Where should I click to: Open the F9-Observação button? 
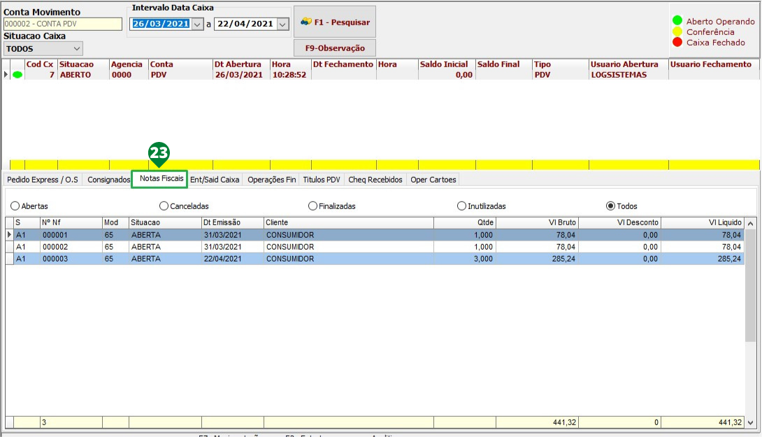[335, 48]
